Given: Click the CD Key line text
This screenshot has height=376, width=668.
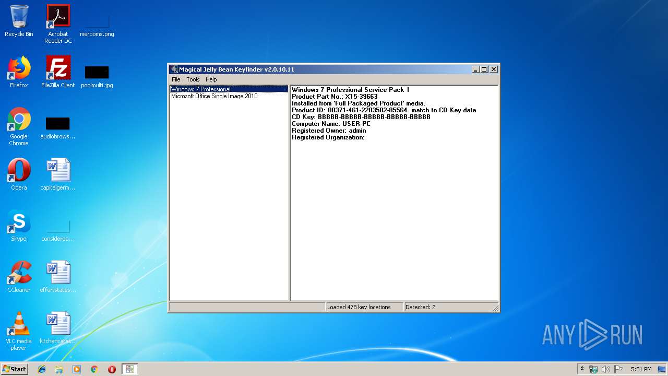Looking at the screenshot, I should [x=361, y=117].
